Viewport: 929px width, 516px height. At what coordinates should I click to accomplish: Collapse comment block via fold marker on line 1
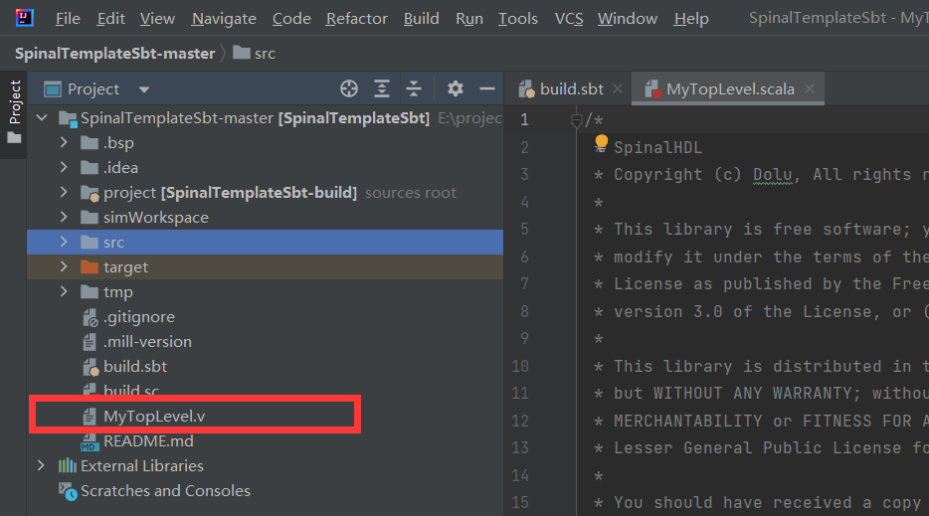(x=576, y=120)
